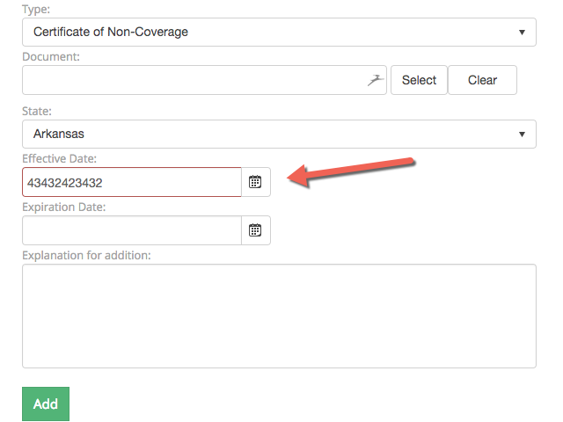Click the Type dropdown caret arrow
The image size is (563, 422).
tap(523, 33)
